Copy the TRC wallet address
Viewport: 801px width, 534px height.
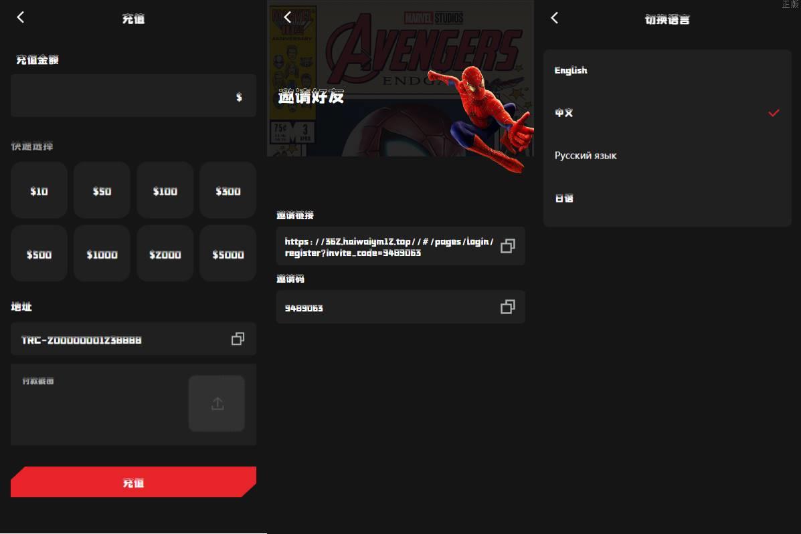(238, 339)
